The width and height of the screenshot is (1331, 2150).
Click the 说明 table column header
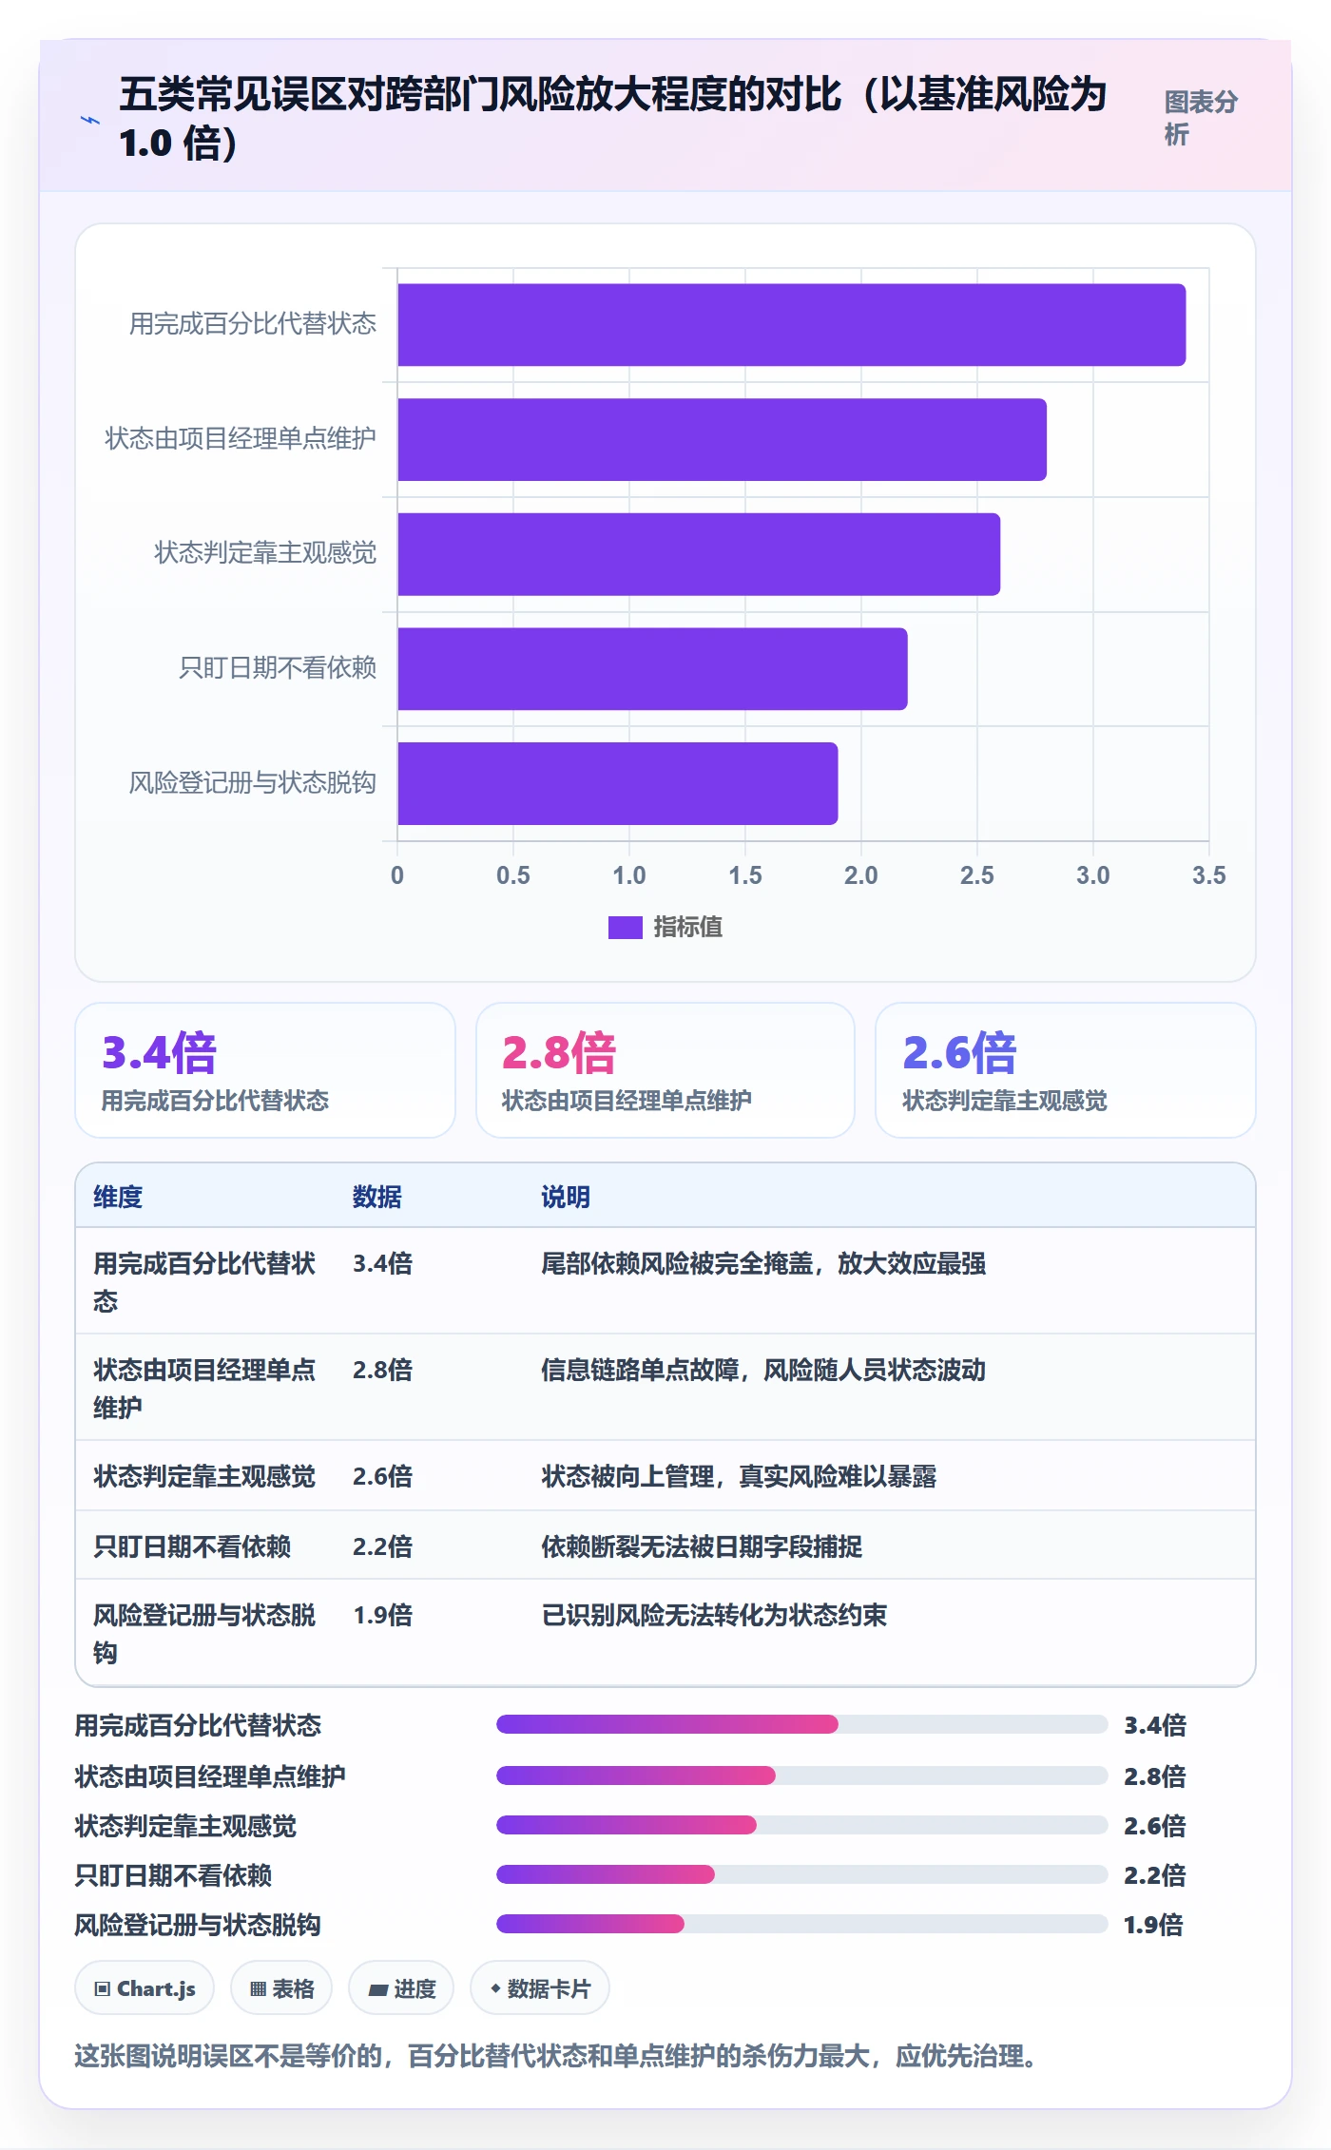(x=566, y=1197)
